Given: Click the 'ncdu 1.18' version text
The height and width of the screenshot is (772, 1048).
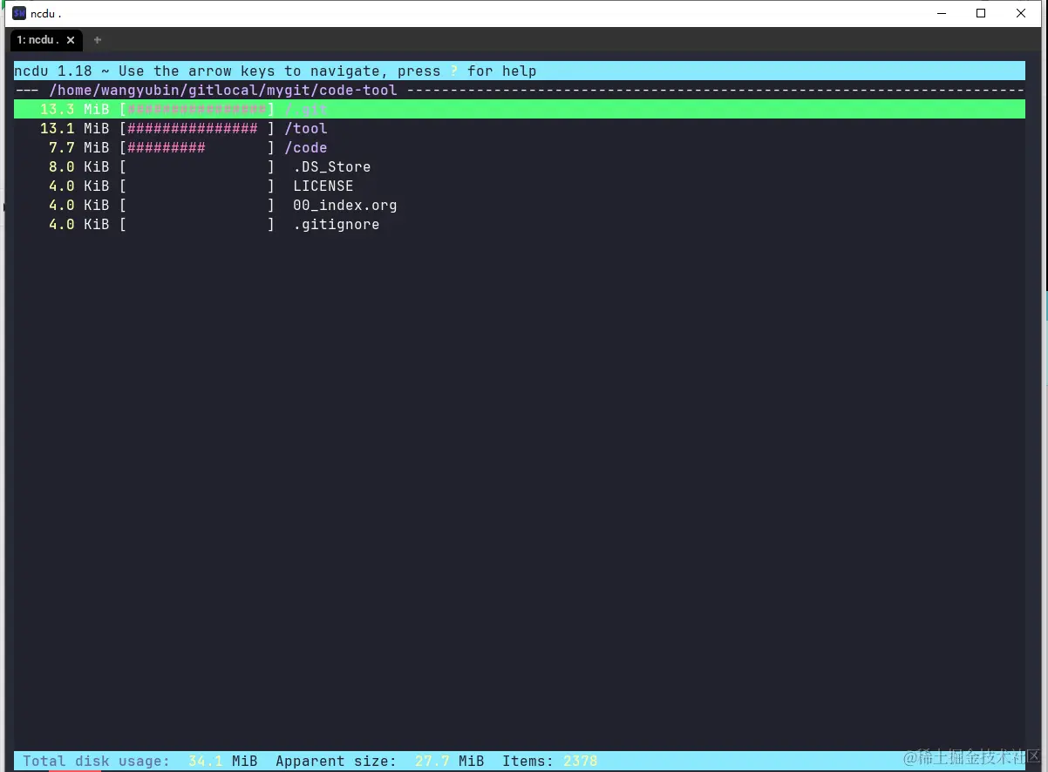Looking at the screenshot, I should tap(53, 71).
